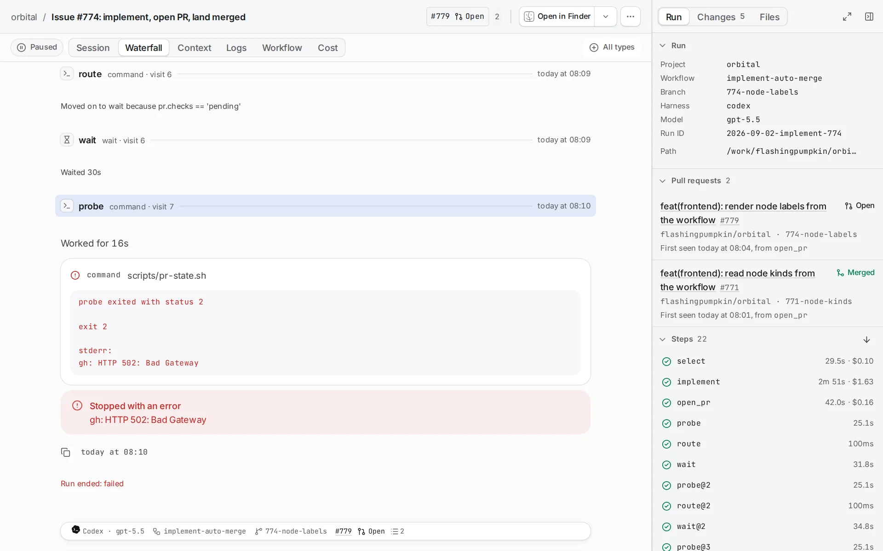Click the #779 link in the bottom bar

(x=343, y=531)
